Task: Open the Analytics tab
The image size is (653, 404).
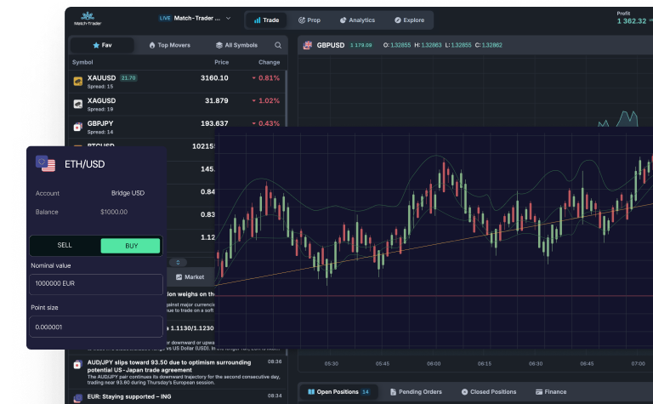Action: click(x=356, y=20)
